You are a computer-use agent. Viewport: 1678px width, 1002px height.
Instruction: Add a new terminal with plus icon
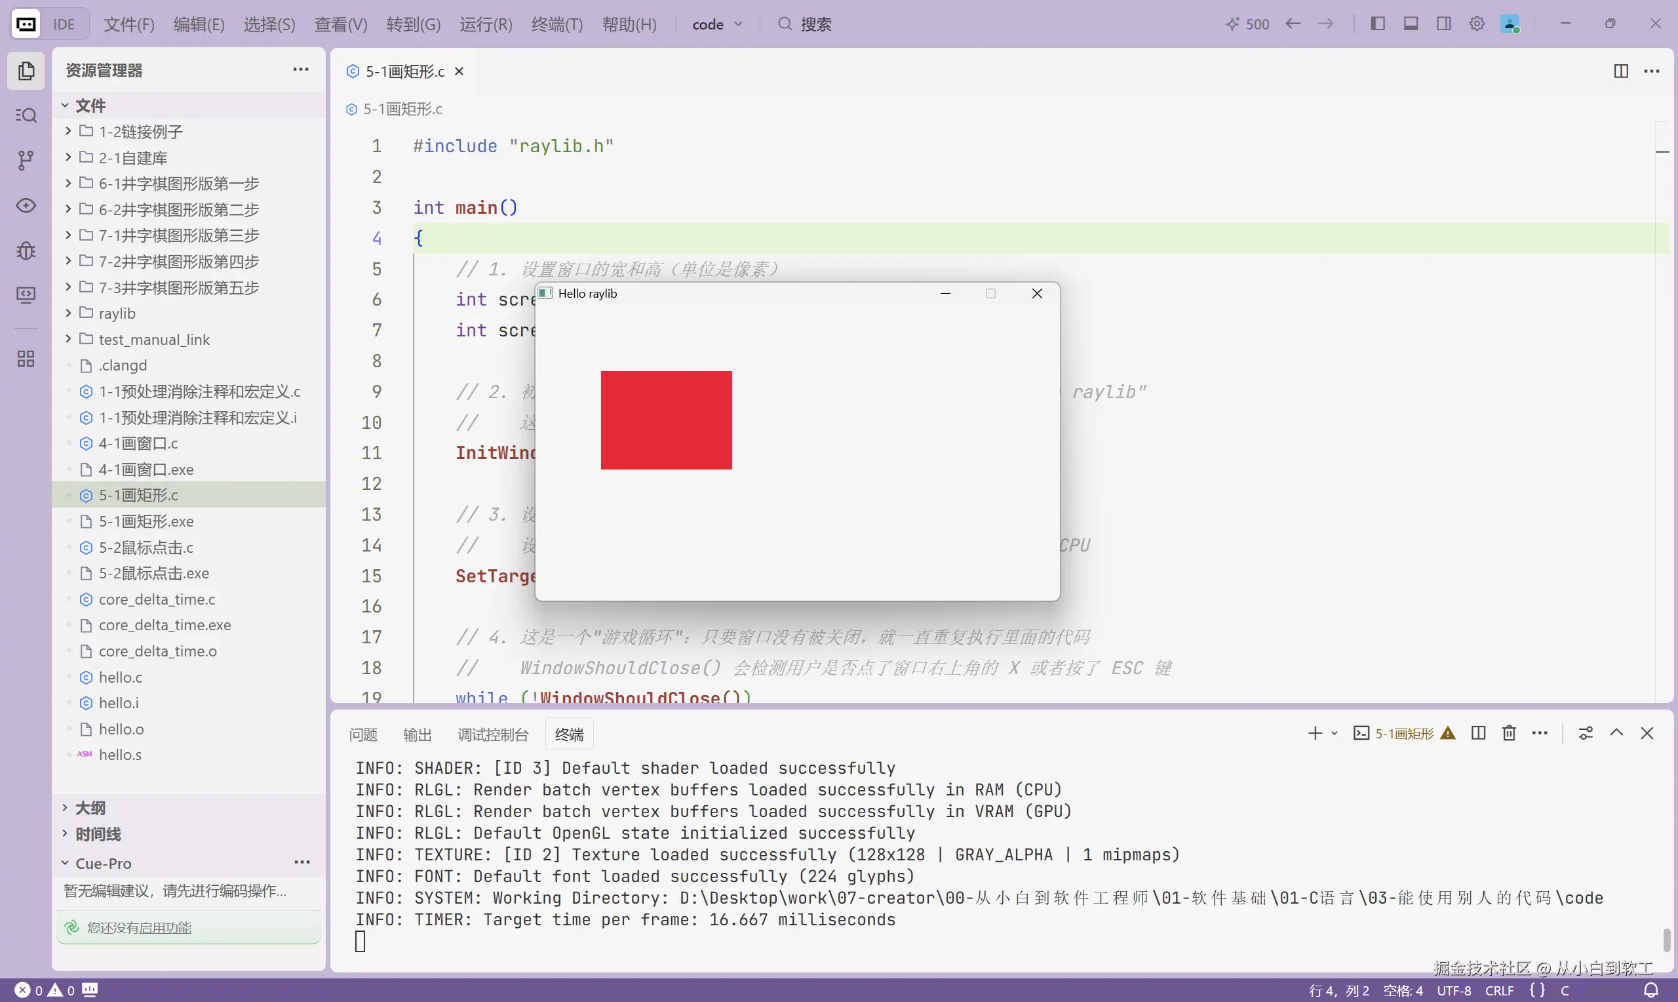click(1315, 733)
